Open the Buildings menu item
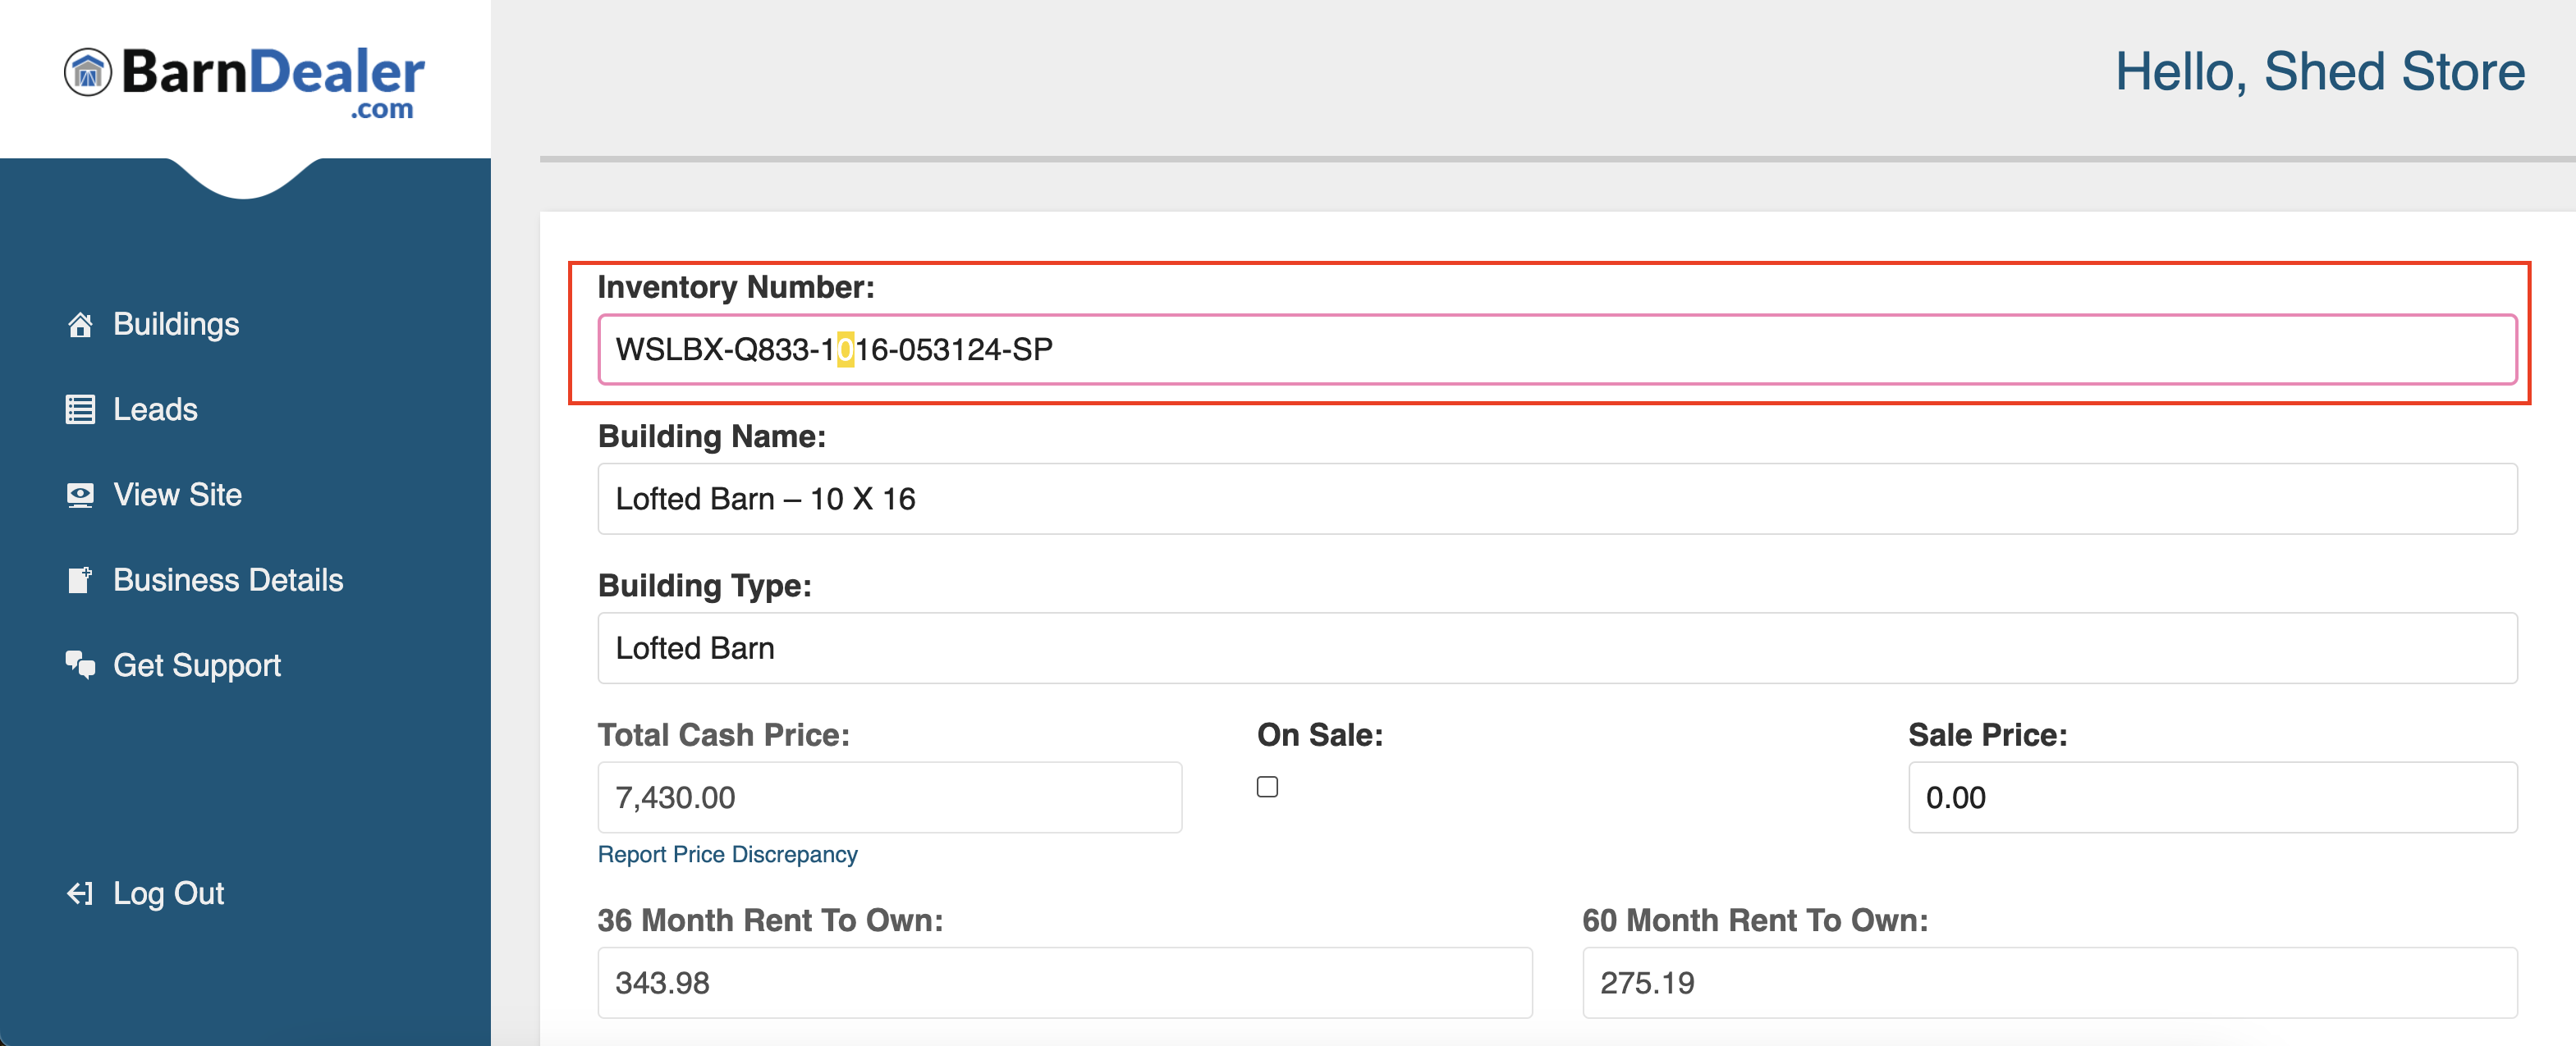Screen dimensions: 2576x1046 [x=176, y=325]
